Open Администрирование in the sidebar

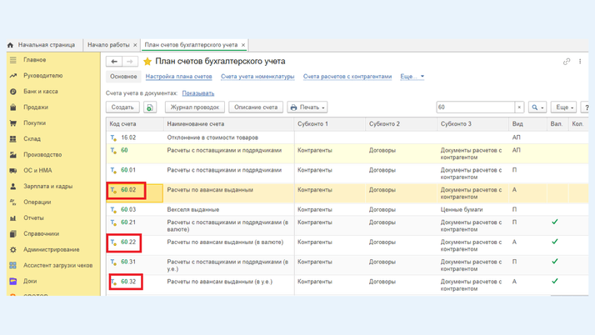[52, 249]
